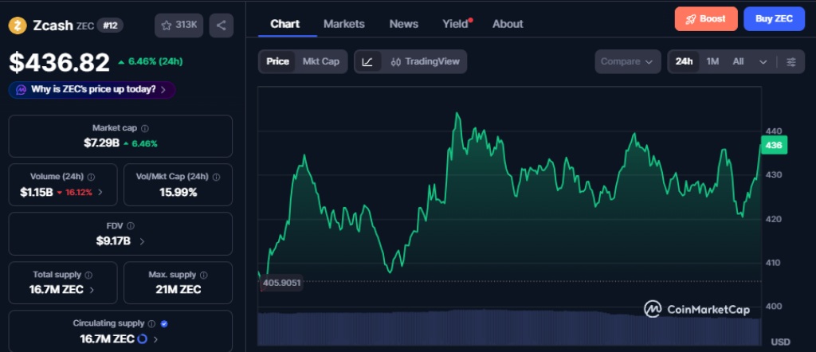The height and width of the screenshot is (352, 816).
Task: Select the line chart type icon
Action: (367, 62)
